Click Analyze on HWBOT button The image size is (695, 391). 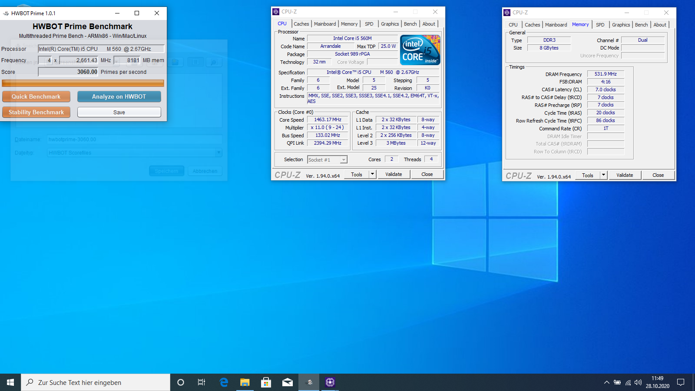click(119, 96)
